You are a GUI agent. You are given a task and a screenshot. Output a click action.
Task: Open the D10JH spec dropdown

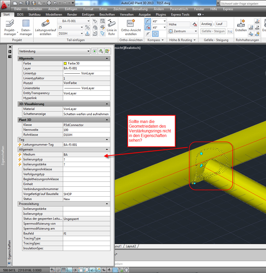pyautogui.click(x=82, y=34)
